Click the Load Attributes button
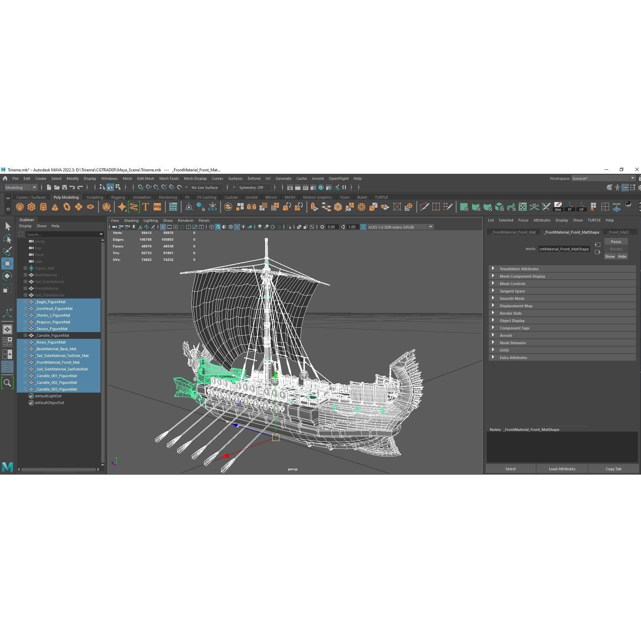The width and height of the screenshot is (641, 641). 562,469
